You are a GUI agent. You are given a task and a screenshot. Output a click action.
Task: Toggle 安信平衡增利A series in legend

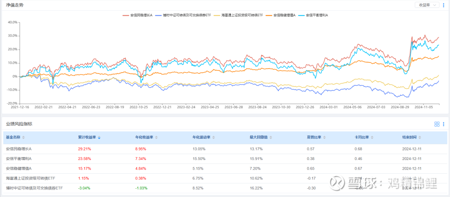click(312, 15)
